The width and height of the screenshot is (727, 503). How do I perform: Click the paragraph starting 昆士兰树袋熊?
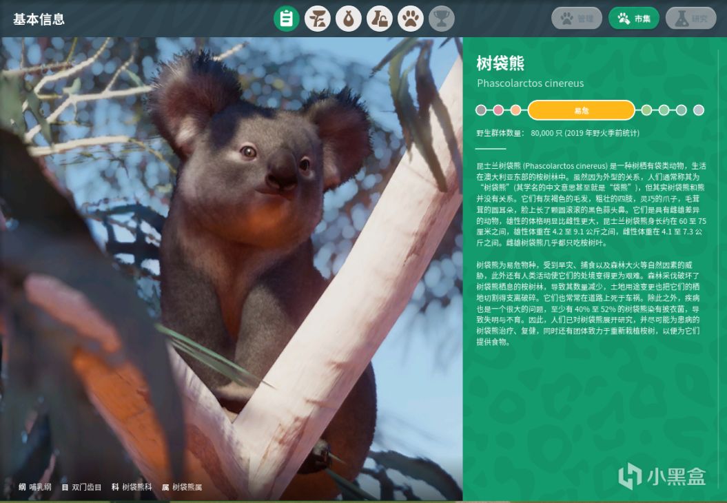(x=591, y=204)
